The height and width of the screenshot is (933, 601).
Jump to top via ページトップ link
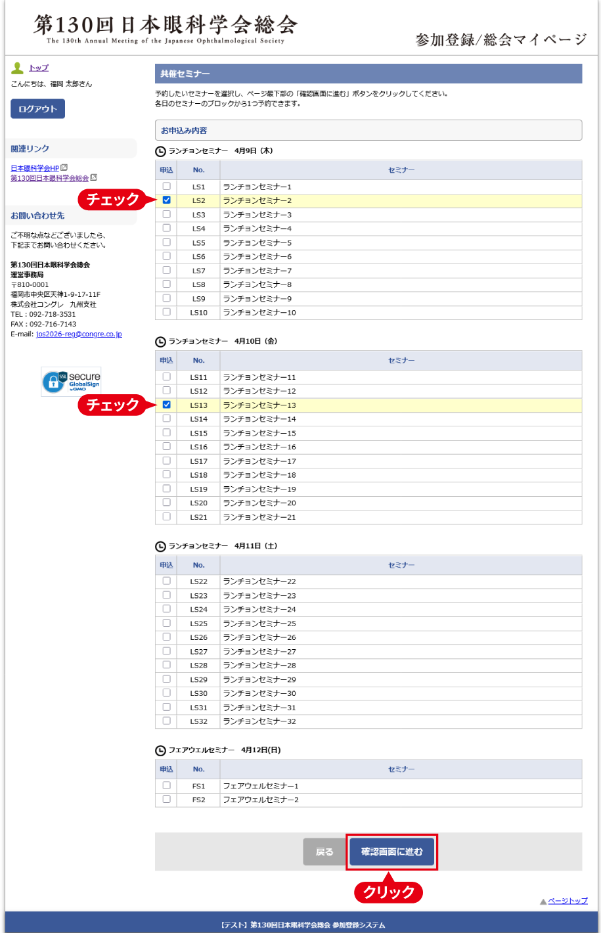point(568,901)
